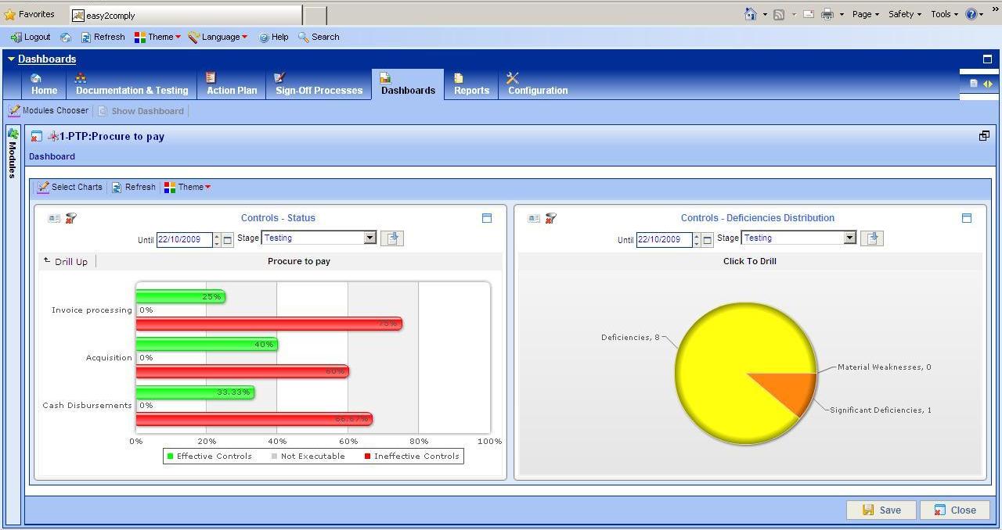Open the dashboard Theme dropdown
This screenshot has height=530, width=1002.
point(187,188)
